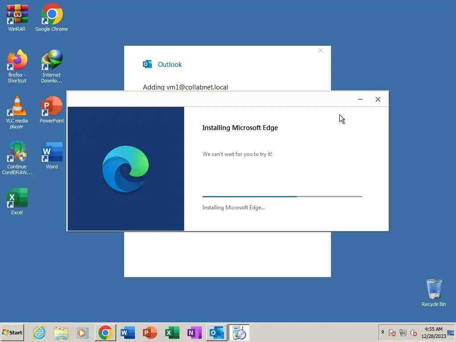Open the muted volume tray icon
This screenshot has width=456, height=342.
(413, 332)
